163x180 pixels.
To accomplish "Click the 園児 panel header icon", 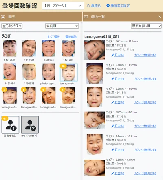I will [3, 17].
